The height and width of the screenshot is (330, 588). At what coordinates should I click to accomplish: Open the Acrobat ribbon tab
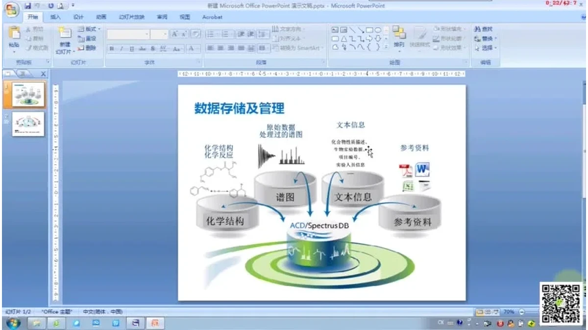tap(212, 17)
